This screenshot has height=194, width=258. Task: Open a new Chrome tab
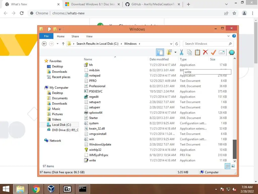188,4
